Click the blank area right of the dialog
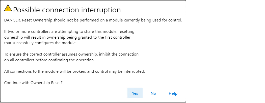265x103 pixels. [x=226, y=51]
